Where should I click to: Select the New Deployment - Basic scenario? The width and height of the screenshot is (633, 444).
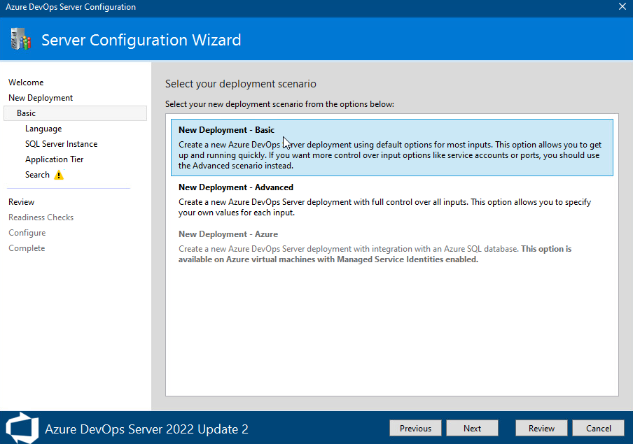[x=392, y=148]
